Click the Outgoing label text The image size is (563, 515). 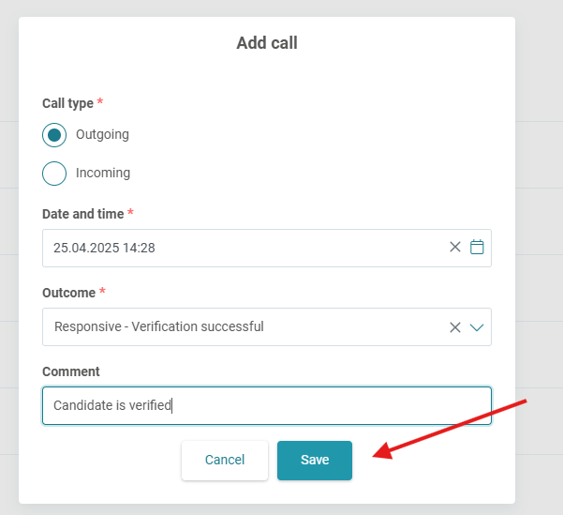[x=102, y=135]
